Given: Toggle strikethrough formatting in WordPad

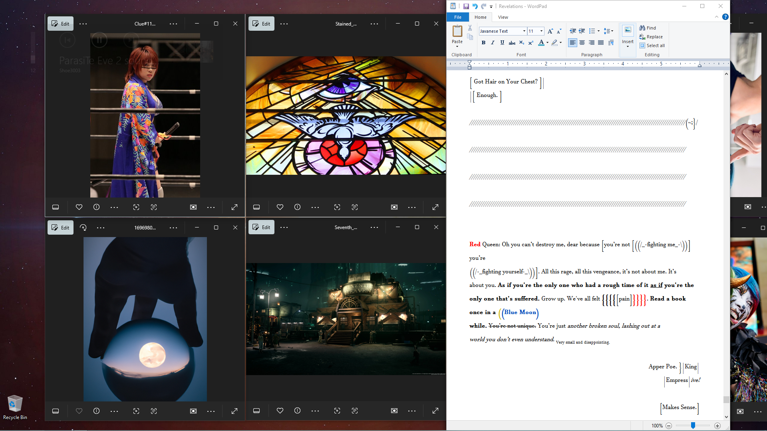Looking at the screenshot, I should pyautogui.click(x=512, y=43).
